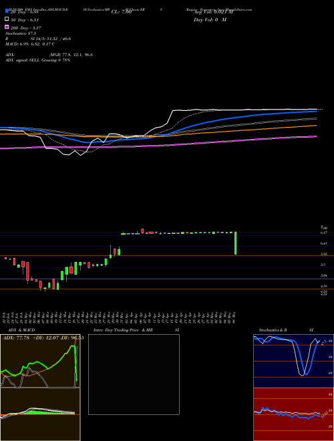Open the blue Stochastics chart panel
Image resolution: width=334 pixels, height=441 pixels.
(293, 361)
